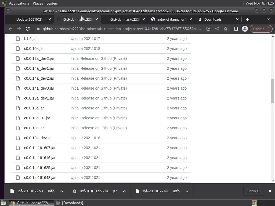275x206 pixels.
Task: Bookmark this page with the star icon
Action: point(226,29)
